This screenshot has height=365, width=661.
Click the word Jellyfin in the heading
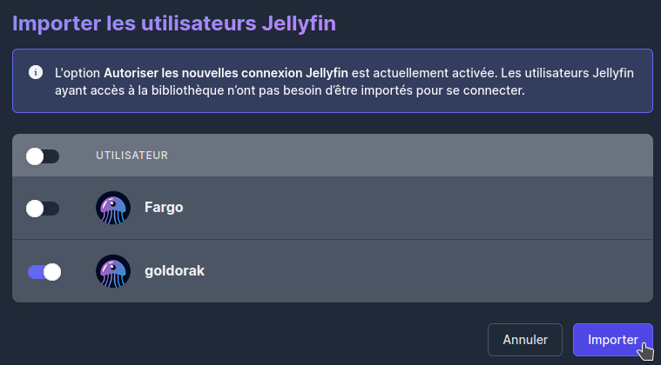(x=299, y=23)
